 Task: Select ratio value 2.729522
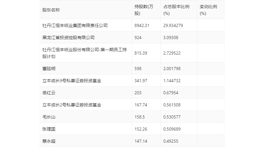(172, 53)
